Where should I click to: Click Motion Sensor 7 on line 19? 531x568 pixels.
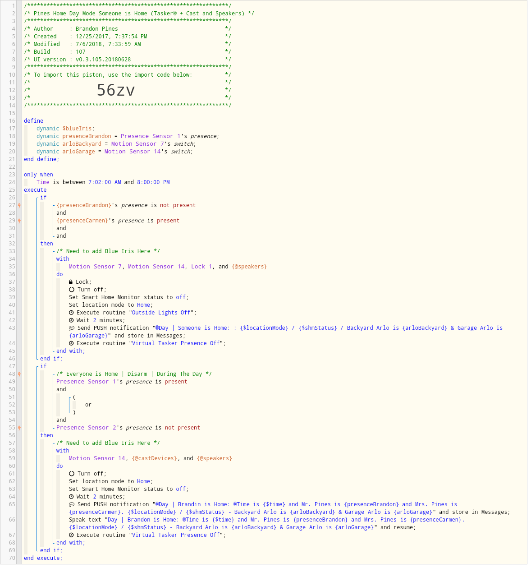click(x=137, y=144)
